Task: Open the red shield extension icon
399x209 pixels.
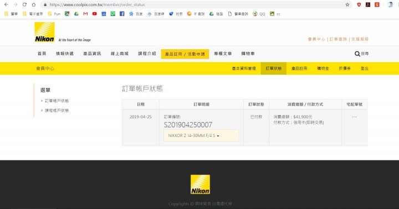Action: [359, 4]
